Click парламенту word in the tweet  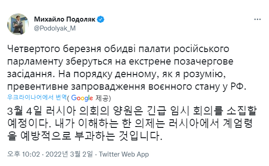tap(35, 62)
